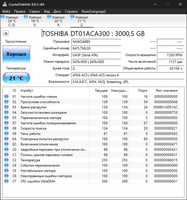The height and width of the screenshot is (200, 187).
Task: Open the Сервис menu
Action: (x=34, y=11)
